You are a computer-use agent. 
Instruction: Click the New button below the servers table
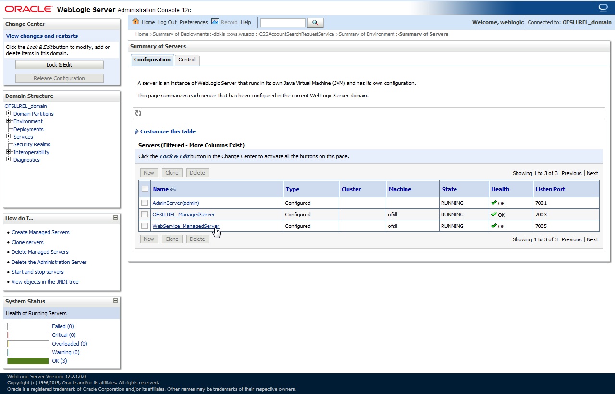[x=149, y=239]
